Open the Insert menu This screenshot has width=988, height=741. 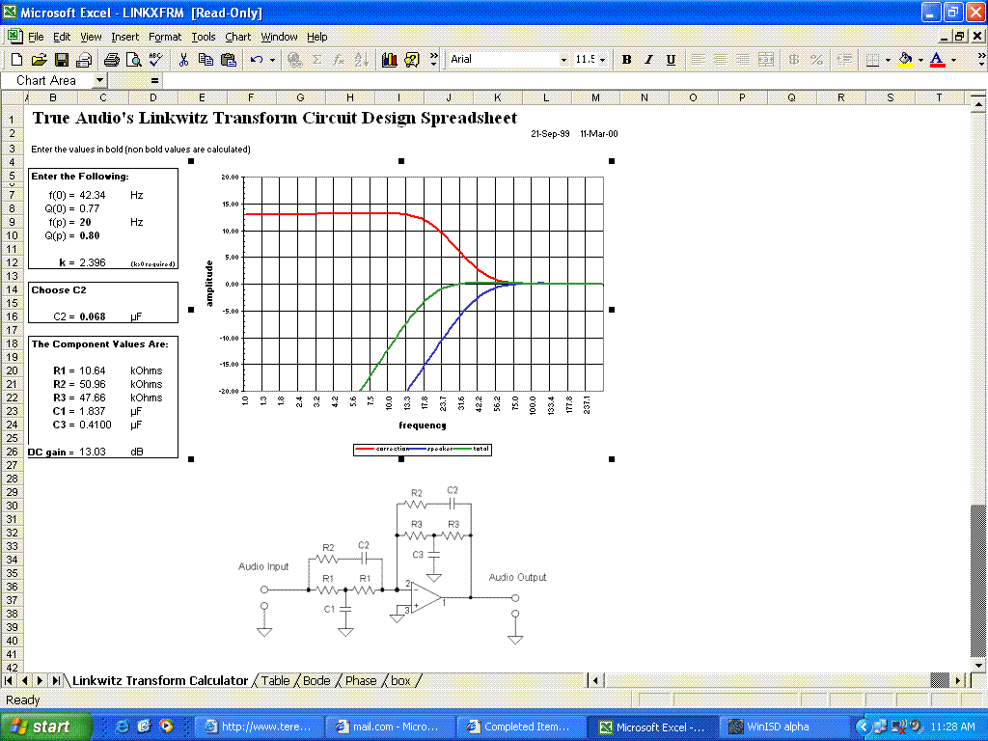(x=124, y=37)
